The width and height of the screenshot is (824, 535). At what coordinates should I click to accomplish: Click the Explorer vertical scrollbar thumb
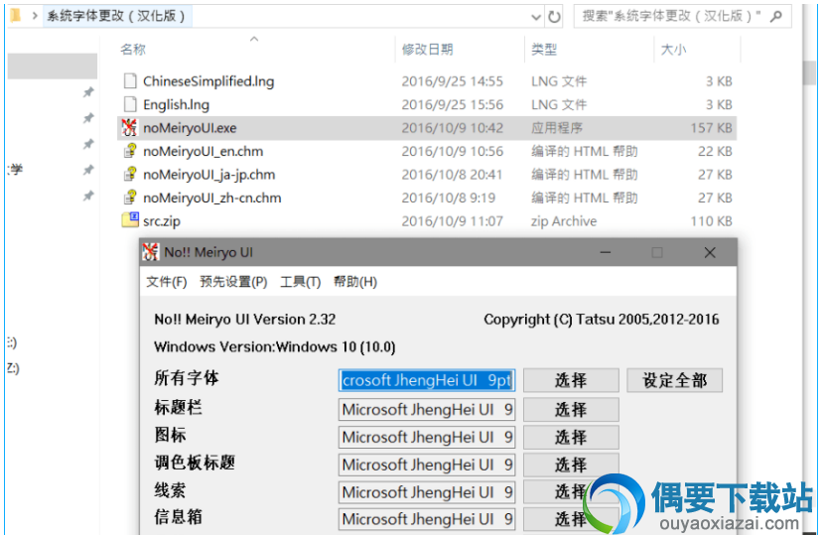click(809, 72)
